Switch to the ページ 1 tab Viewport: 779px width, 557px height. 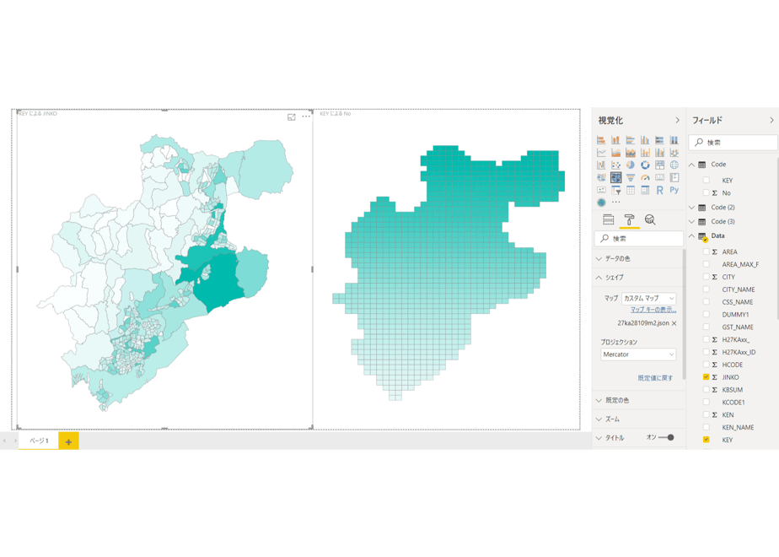[39, 441]
